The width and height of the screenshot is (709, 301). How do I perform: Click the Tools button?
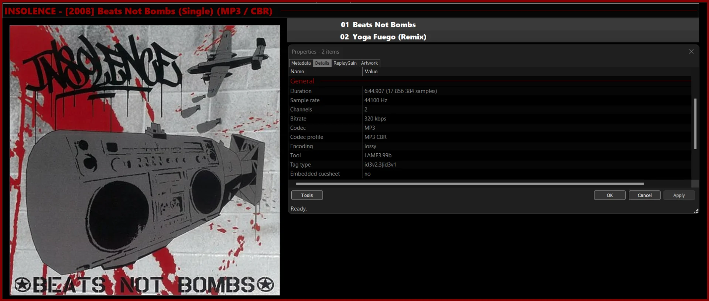click(307, 195)
